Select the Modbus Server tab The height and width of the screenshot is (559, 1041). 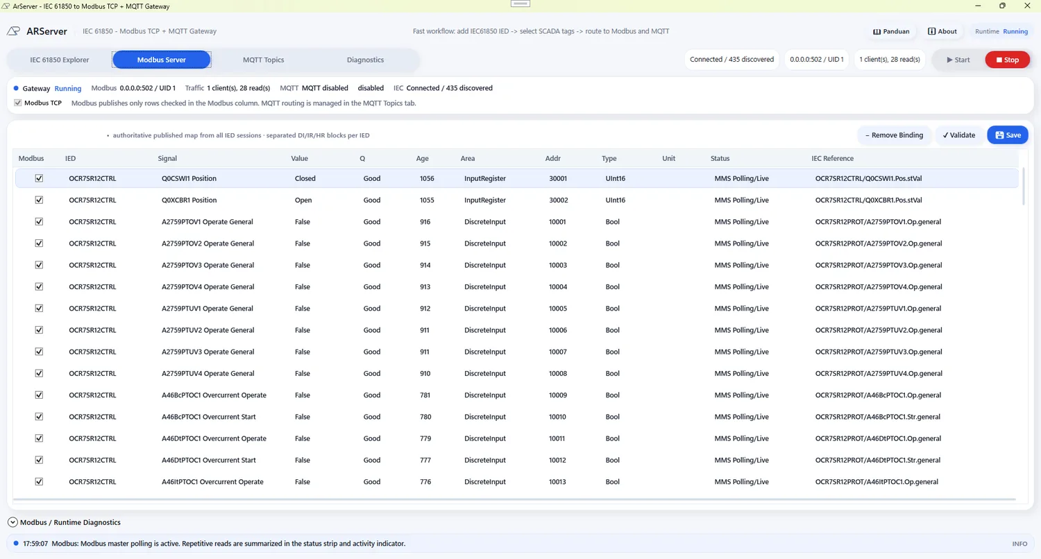coord(161,60)
